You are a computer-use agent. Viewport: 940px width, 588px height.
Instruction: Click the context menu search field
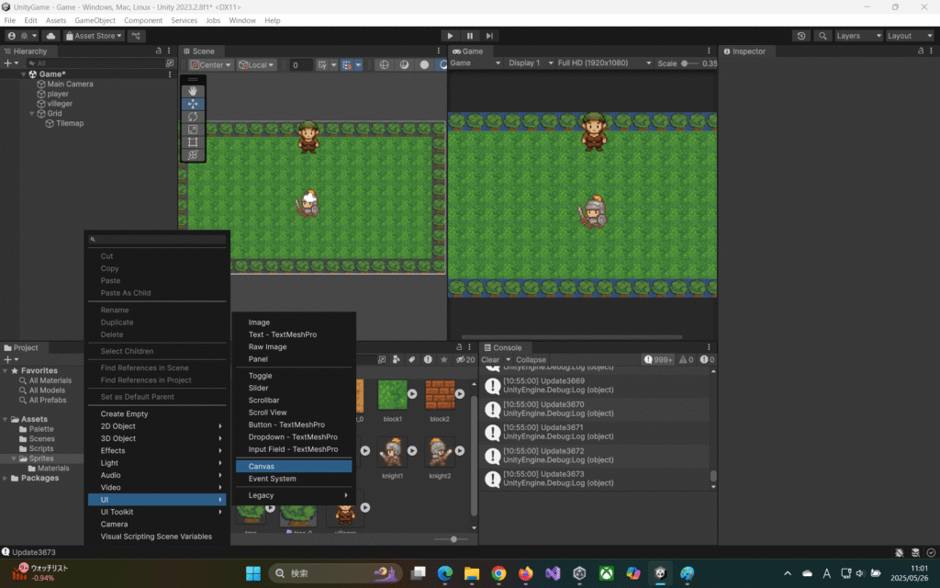pos(157,240)
